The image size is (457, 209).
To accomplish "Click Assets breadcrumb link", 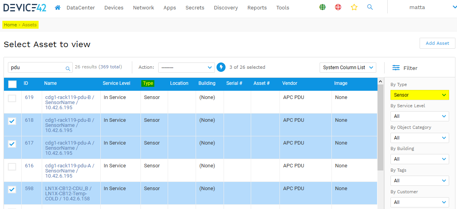I will click(x=30, y=25).
